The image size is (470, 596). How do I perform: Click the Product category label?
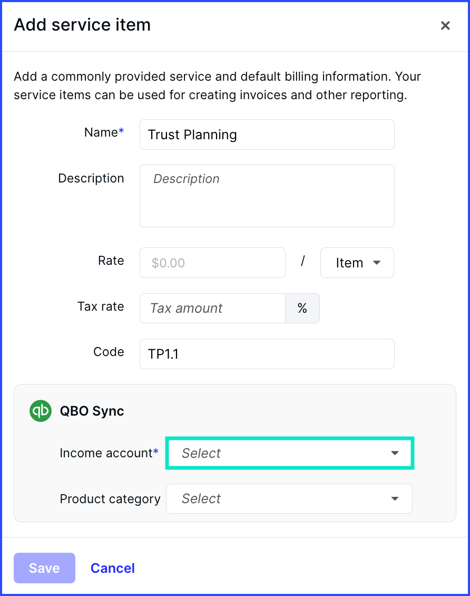pyautogui.click(x=110, y=499)
